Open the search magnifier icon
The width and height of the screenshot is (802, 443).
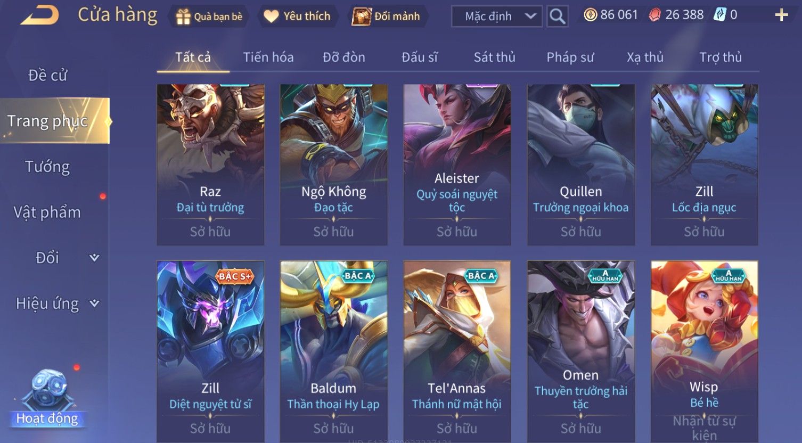[557, 17]
